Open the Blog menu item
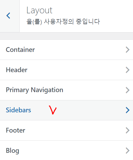The height and width of the screenshot is (160, 133). coord(67,150)
